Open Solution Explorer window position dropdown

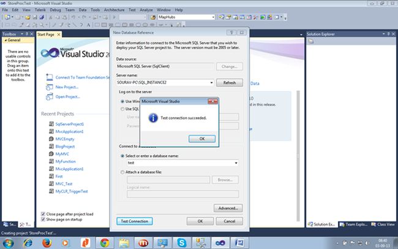click(383, 34)
